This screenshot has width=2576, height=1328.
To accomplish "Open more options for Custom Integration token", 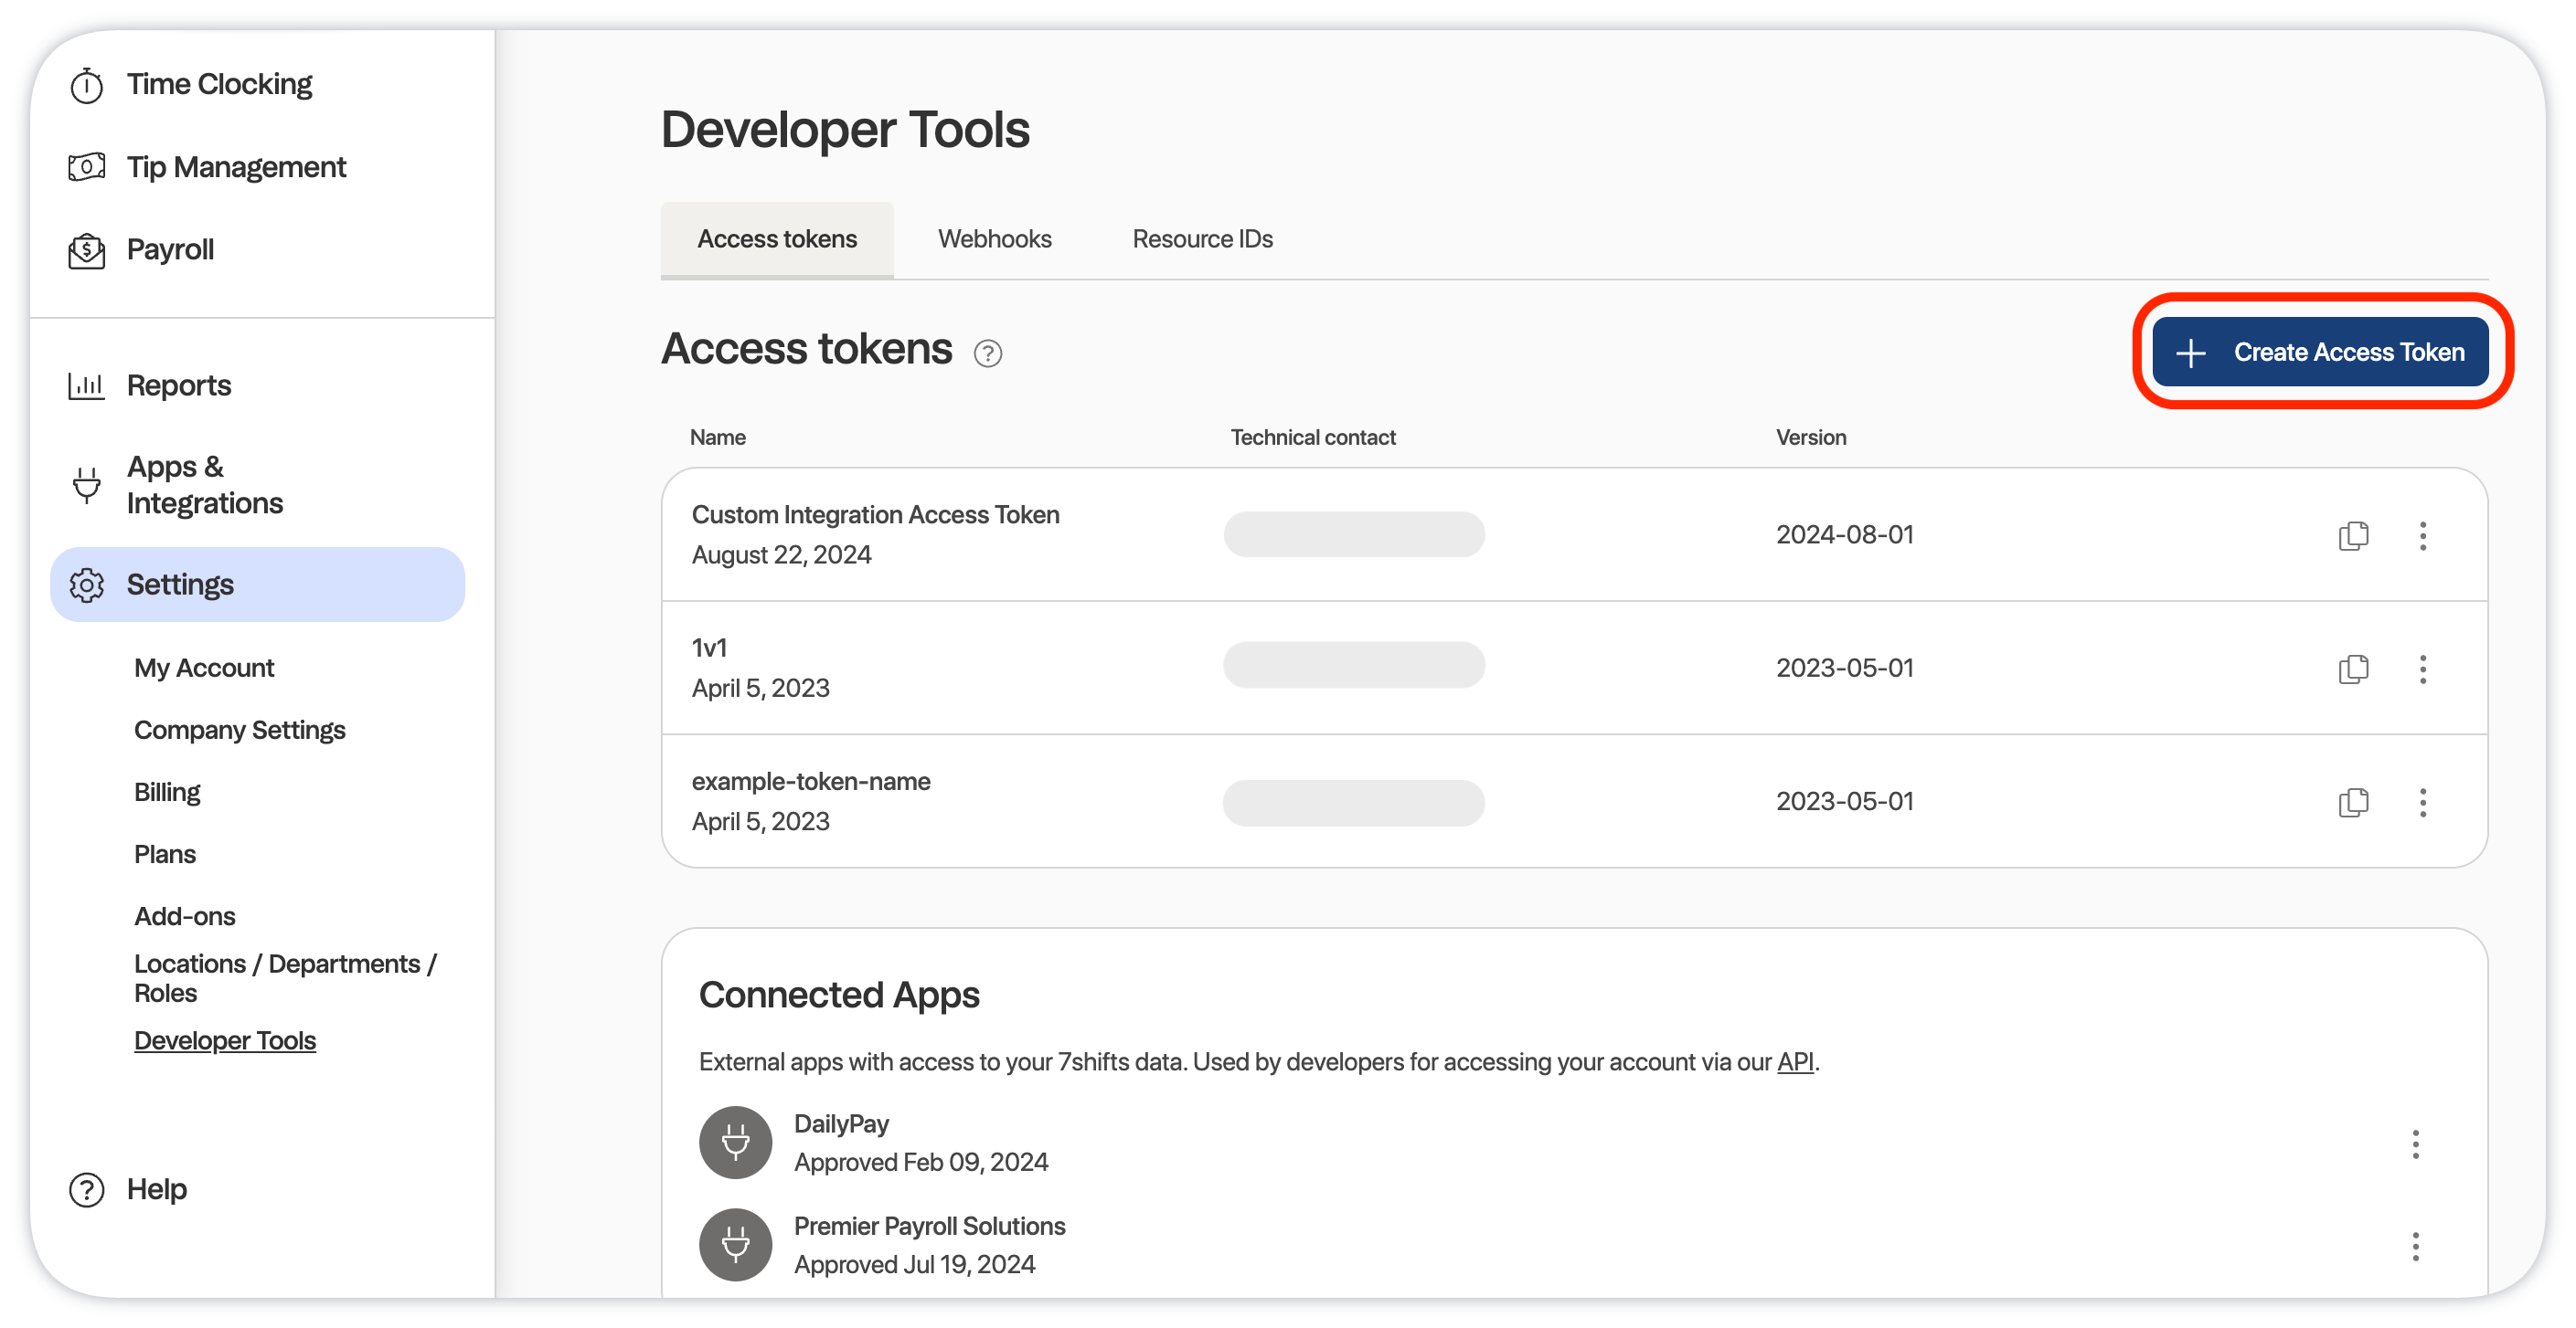I will tap(2422, 535).
